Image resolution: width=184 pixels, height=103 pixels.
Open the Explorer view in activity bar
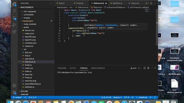(x=14, y=4)
